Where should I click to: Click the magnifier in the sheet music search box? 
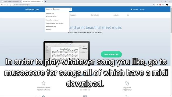tap(70, 9)
